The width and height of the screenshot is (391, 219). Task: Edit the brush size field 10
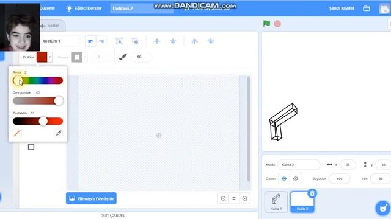[141, 57]
